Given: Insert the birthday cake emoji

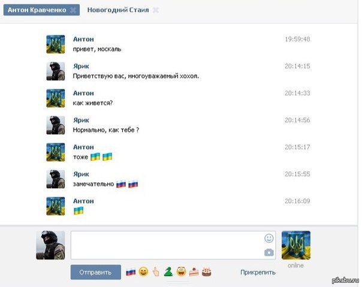Looking at the screenshot, I should (x=206, y=272).
